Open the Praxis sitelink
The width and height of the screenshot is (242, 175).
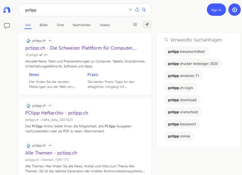[93, 75]
